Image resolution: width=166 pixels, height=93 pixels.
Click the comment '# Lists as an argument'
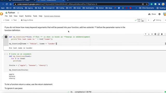click(20, 54)
